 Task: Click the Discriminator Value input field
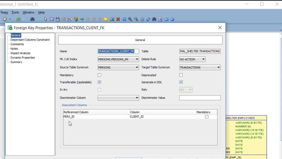click(x=200, y=98)
